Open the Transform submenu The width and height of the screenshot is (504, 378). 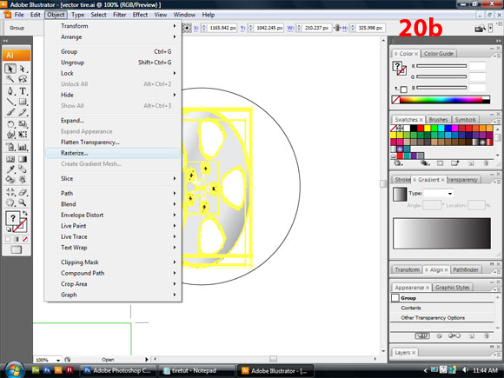point(112,26)
